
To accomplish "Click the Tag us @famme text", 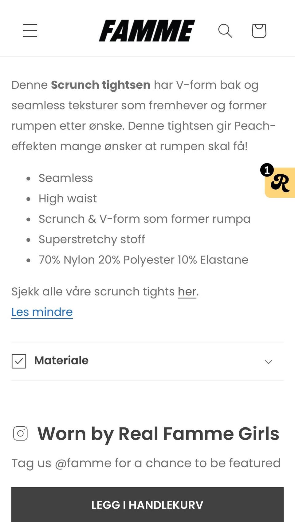I will (146, 463).
